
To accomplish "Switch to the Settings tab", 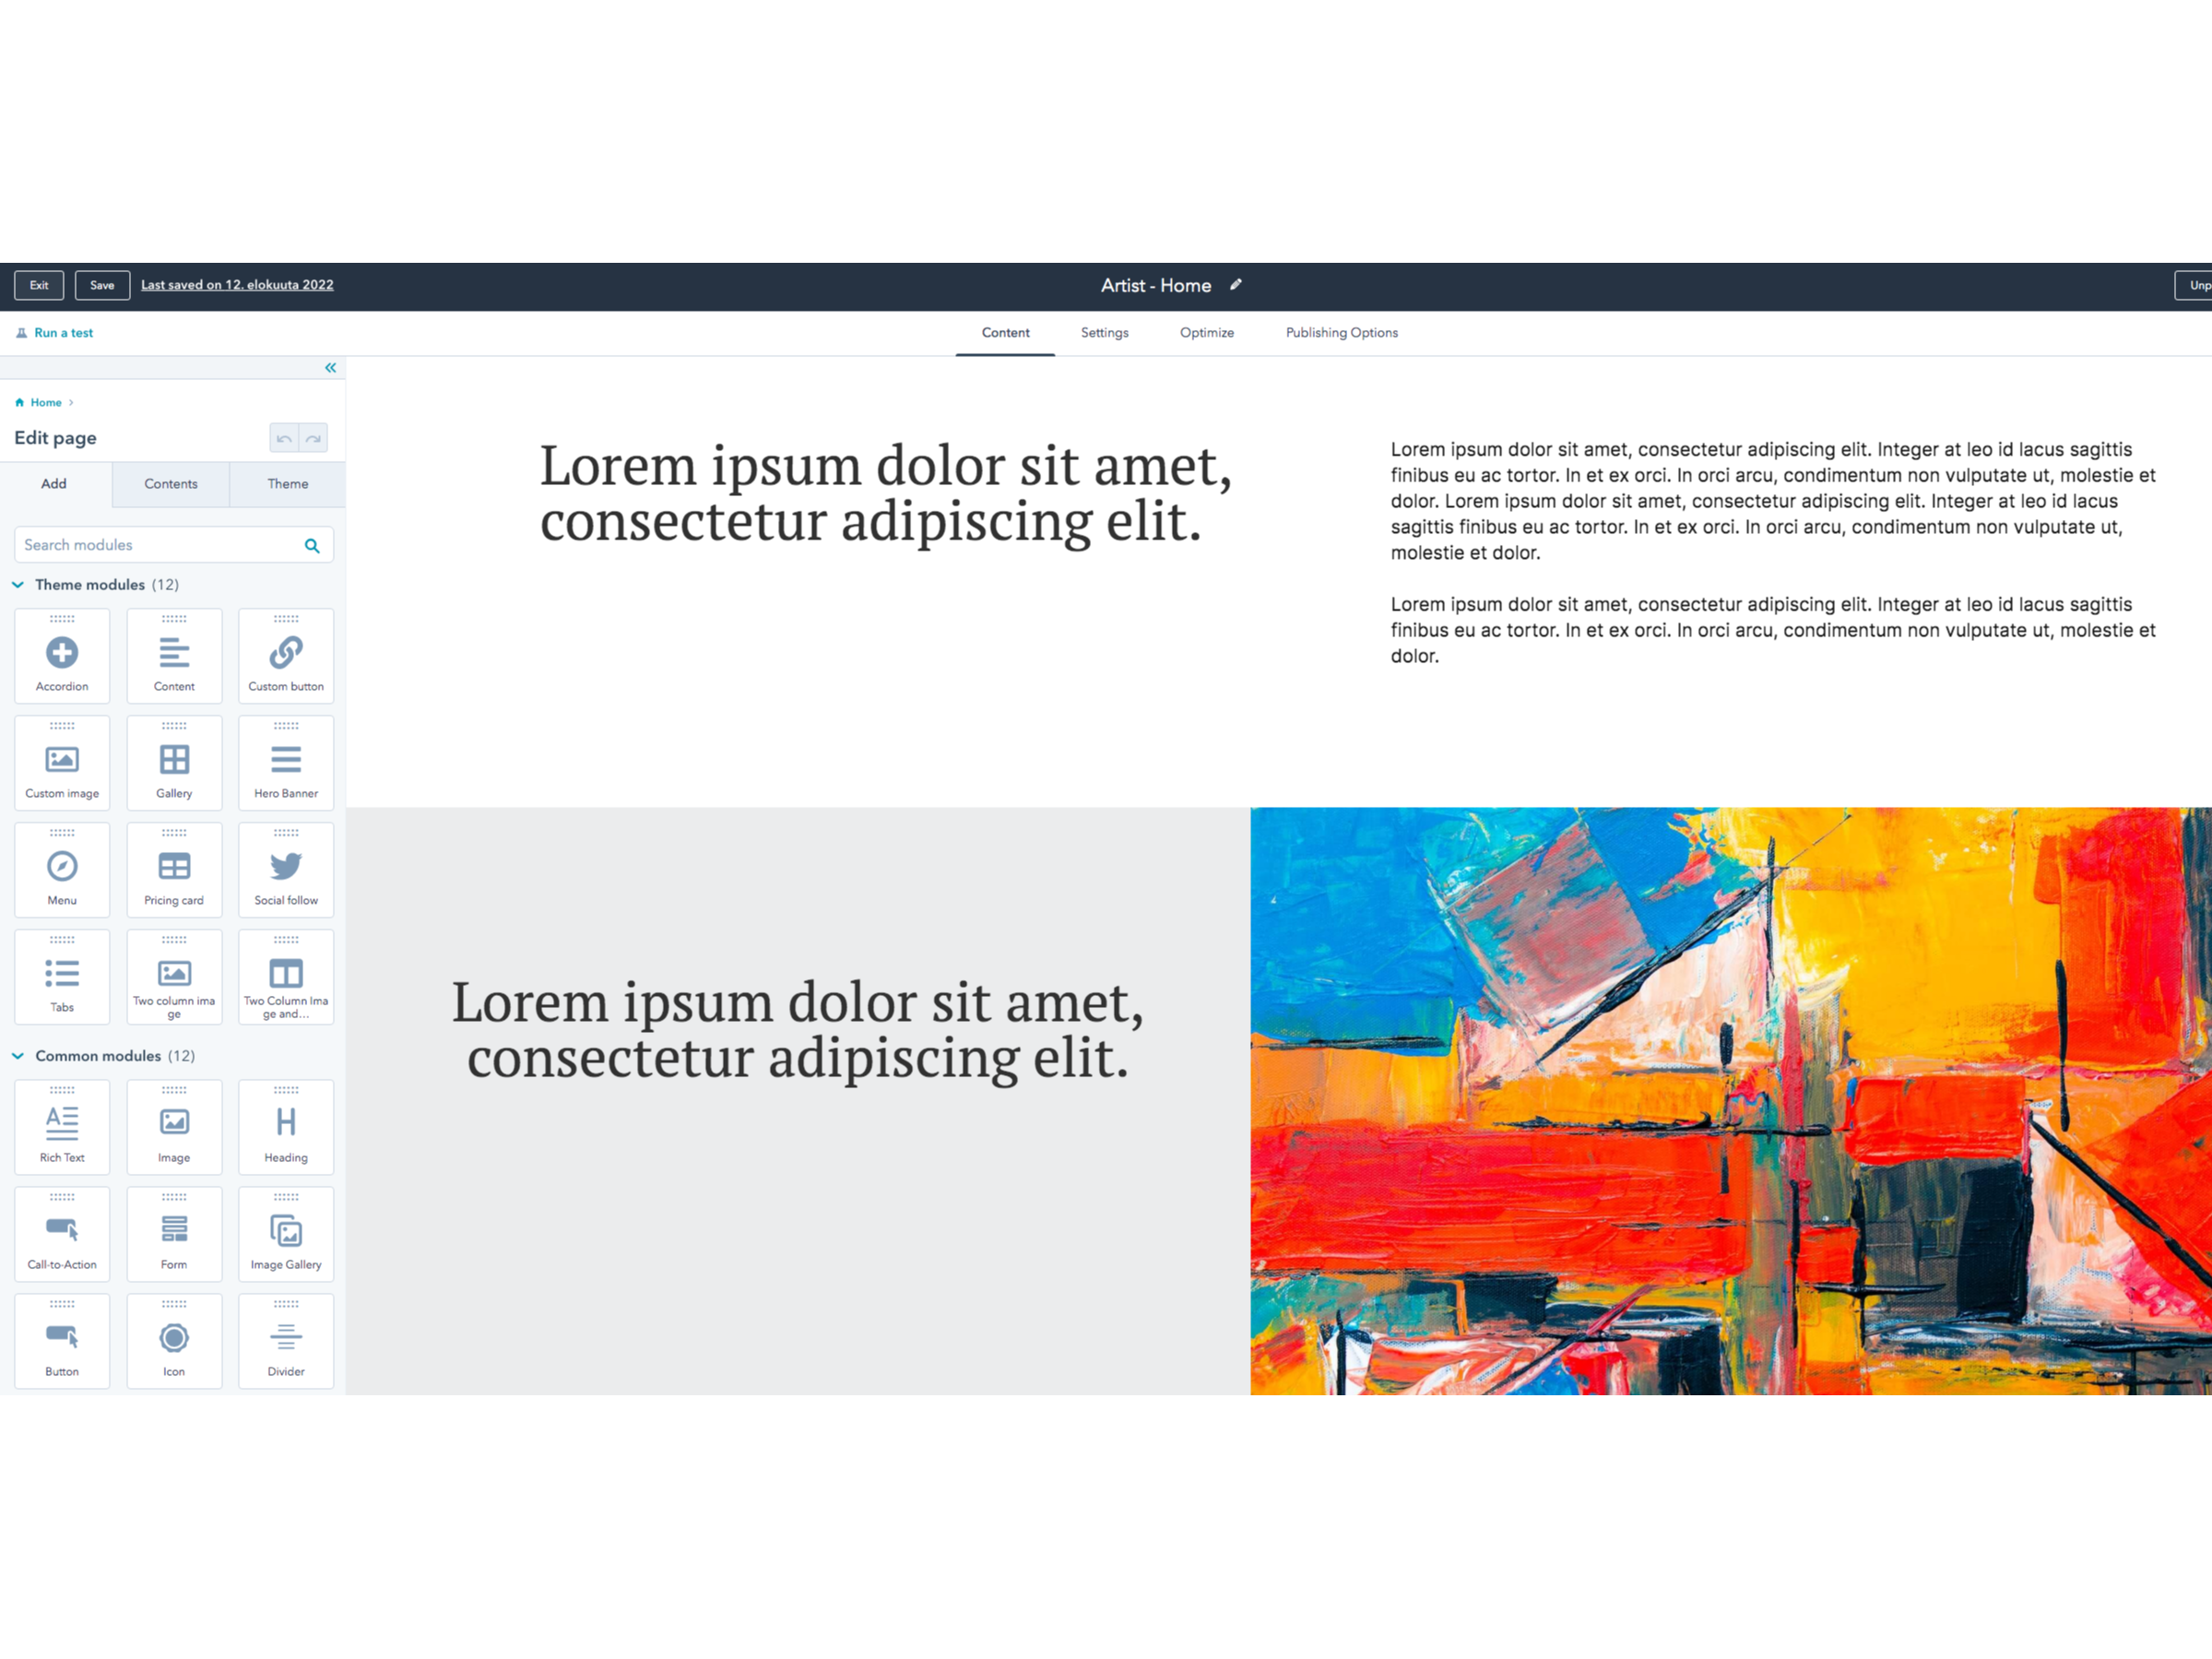I will pyautogui.click(x=1104, y=333).
